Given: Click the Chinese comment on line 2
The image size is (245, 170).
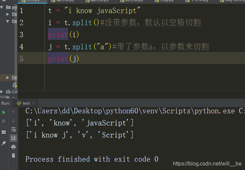Looking at the screenshot, I should [x=151, y=22].
